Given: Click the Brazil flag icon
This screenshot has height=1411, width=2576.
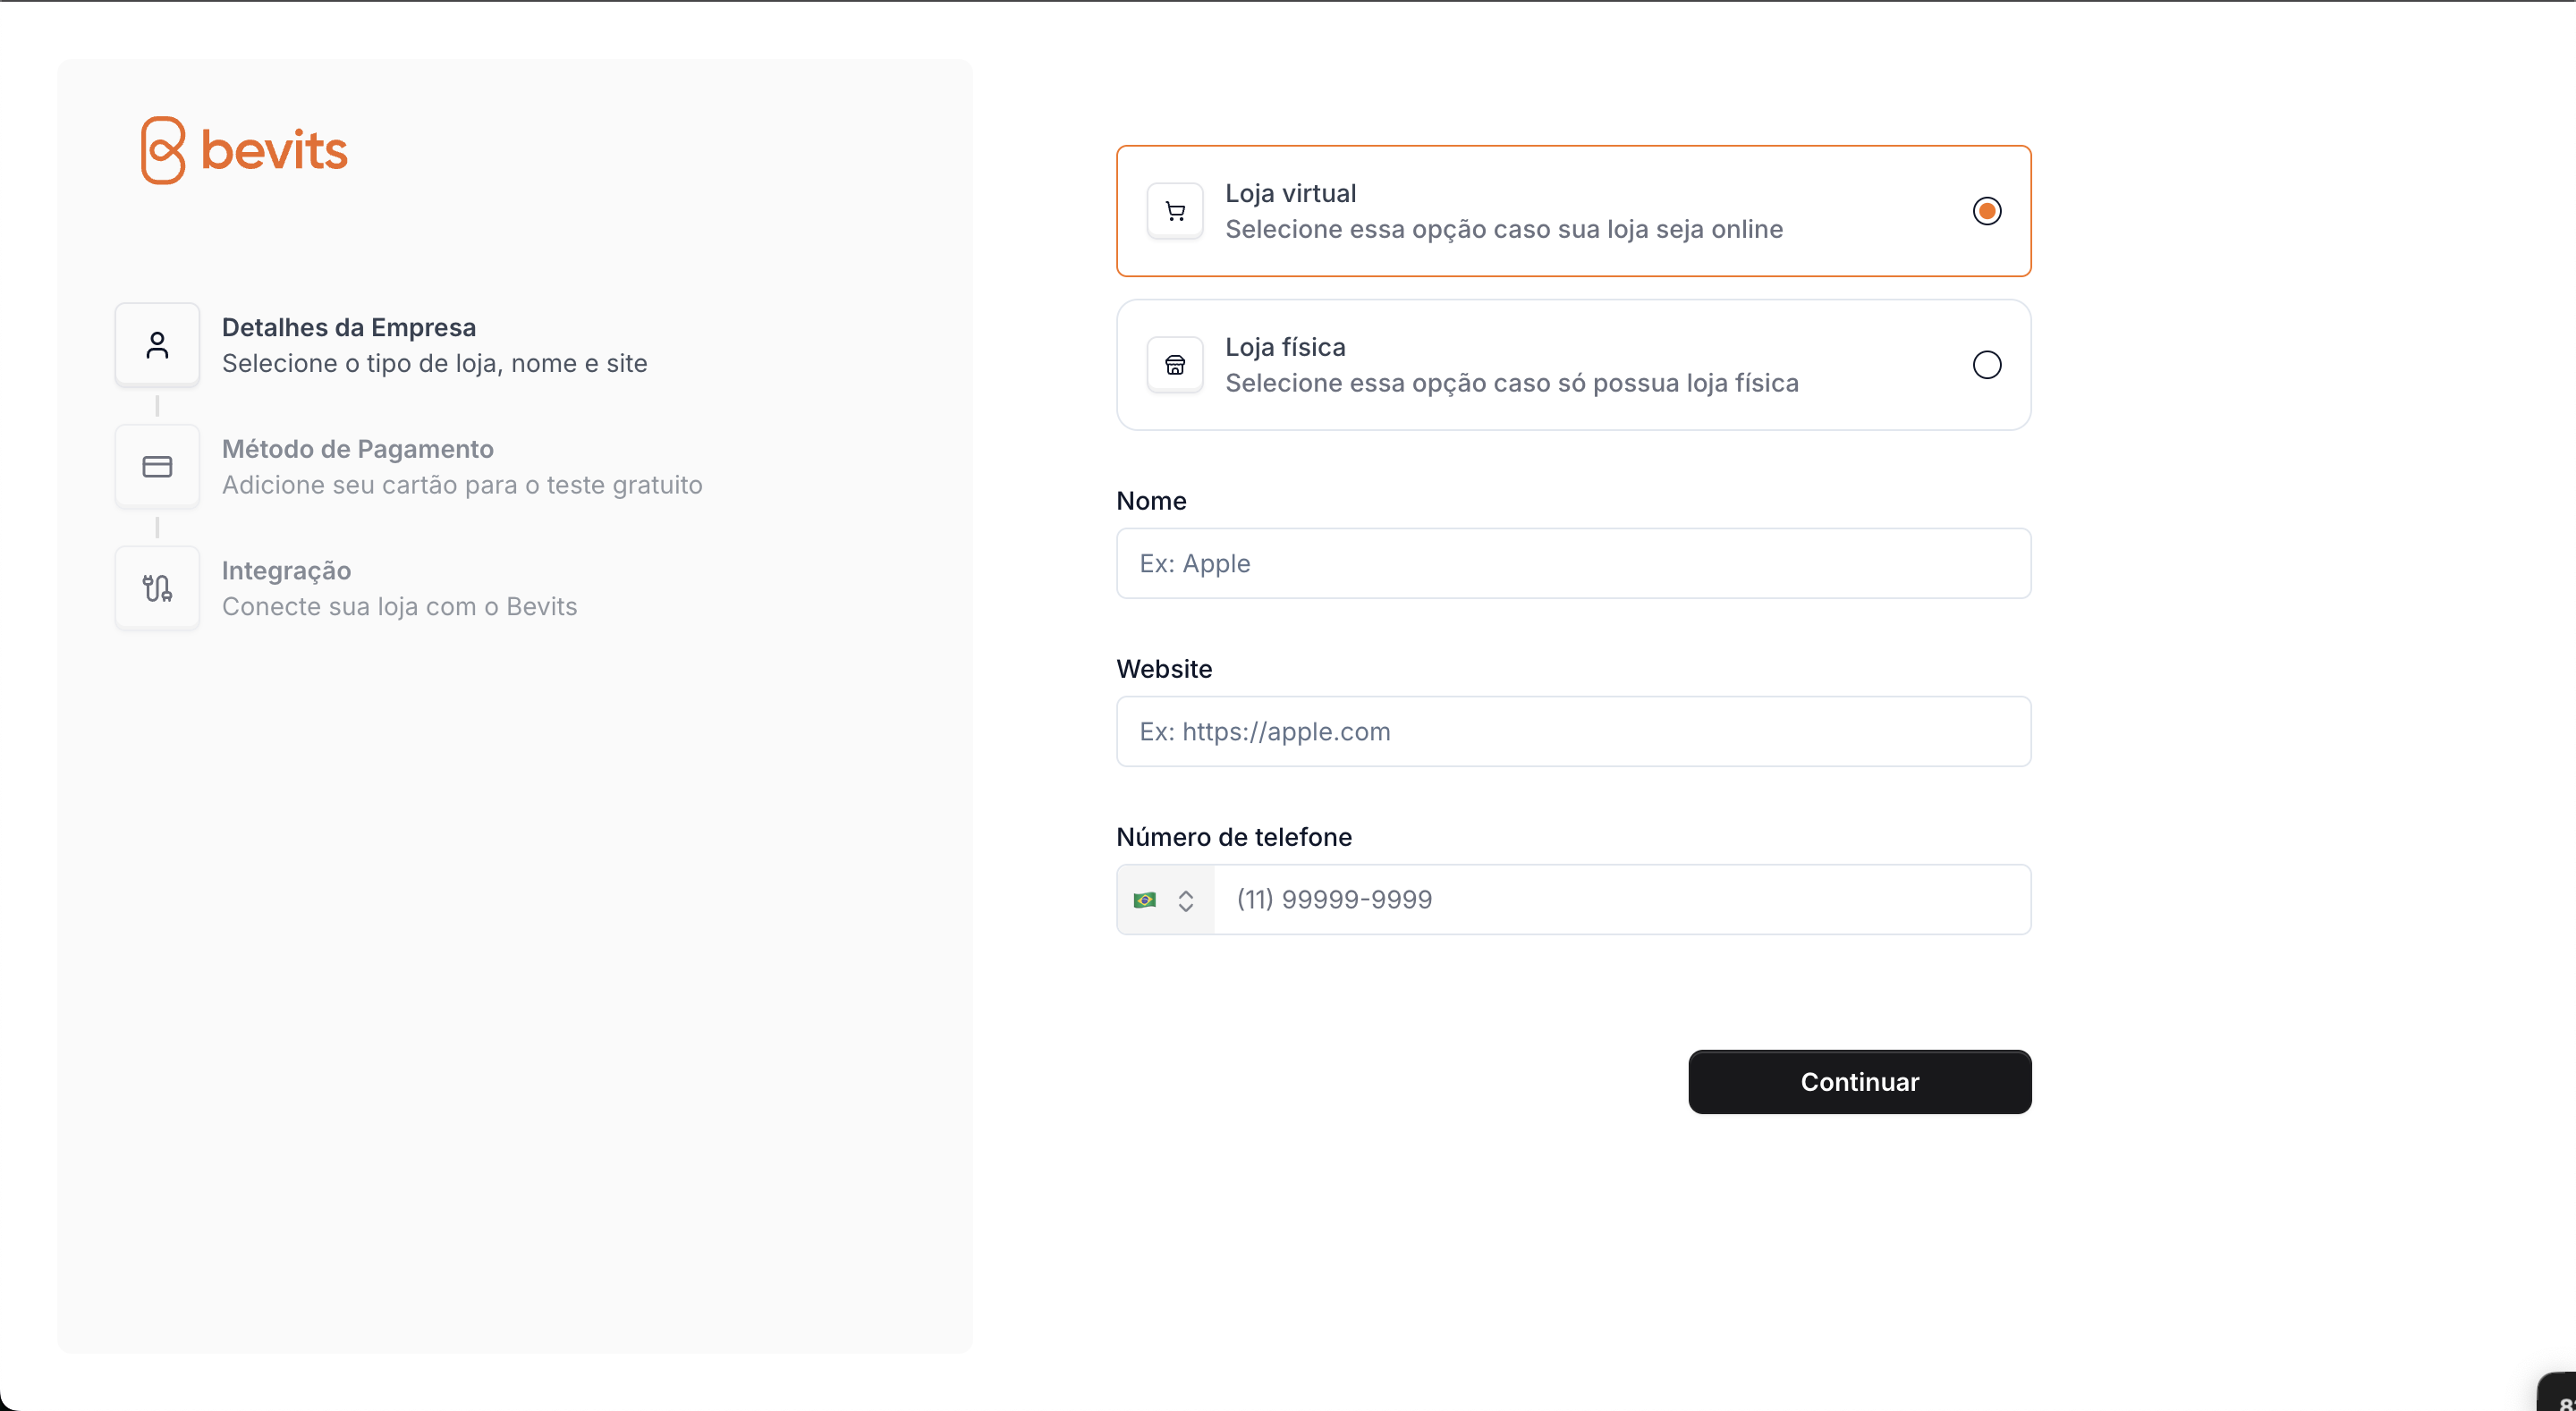Looking at the screenshot, I should [1145, 900].
